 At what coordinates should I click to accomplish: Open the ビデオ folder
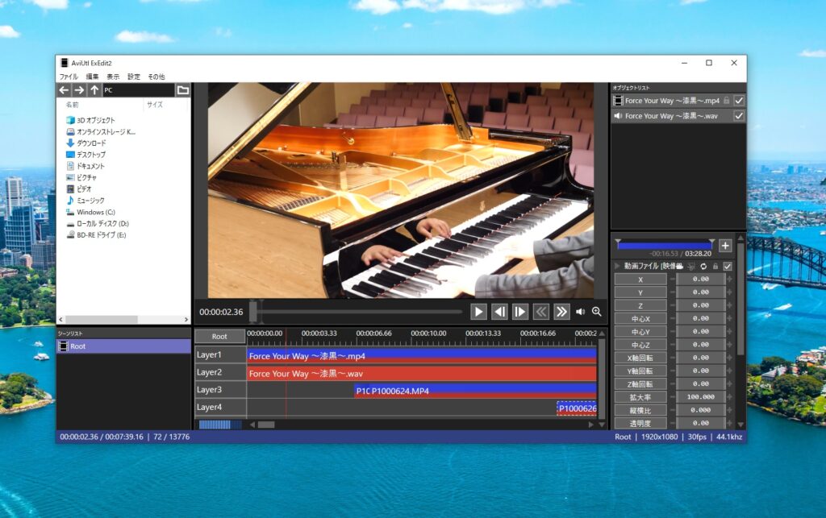(79, 189)
